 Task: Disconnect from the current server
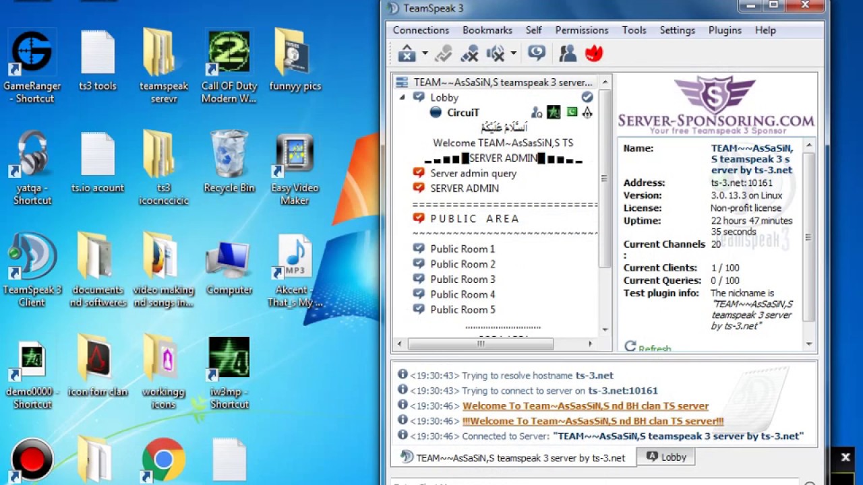pos(407,53)
